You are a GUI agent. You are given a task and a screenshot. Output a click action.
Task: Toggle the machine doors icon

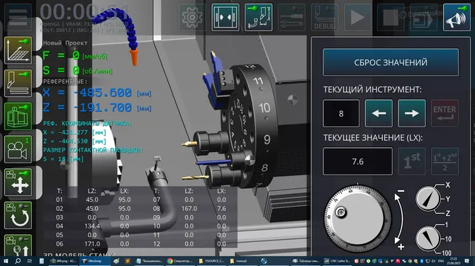pyautogui.click(x=225, y=17)
